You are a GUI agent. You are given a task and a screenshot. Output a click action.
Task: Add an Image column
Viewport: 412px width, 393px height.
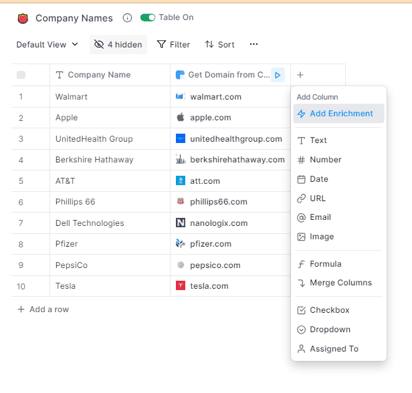tap(338, 237)
